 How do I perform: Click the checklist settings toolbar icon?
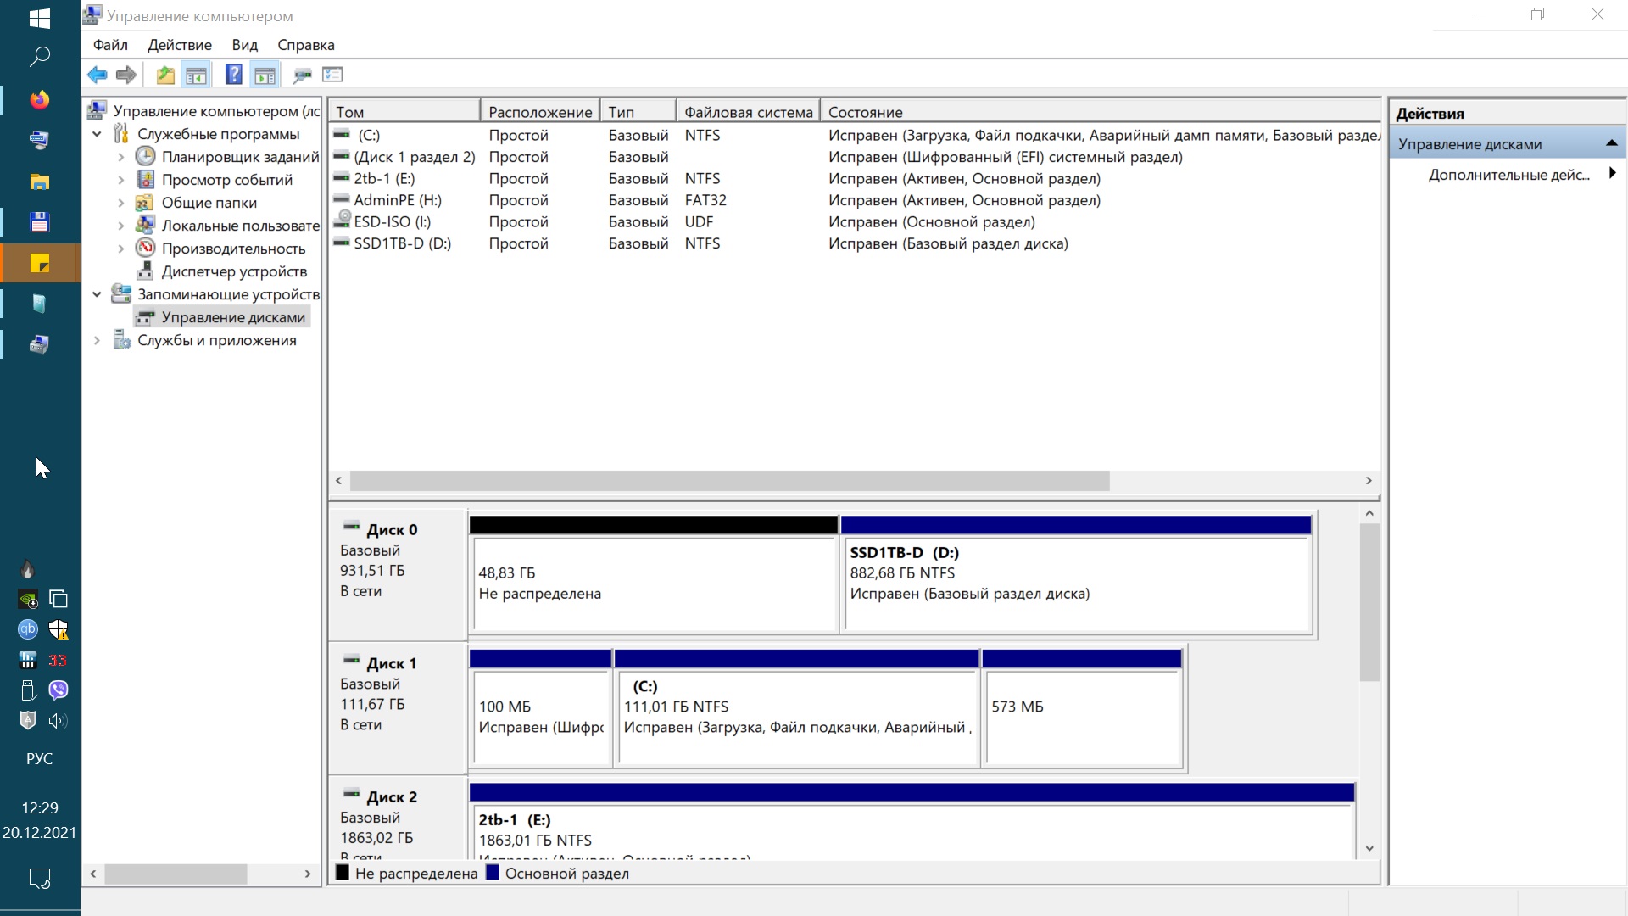[332, 75]
